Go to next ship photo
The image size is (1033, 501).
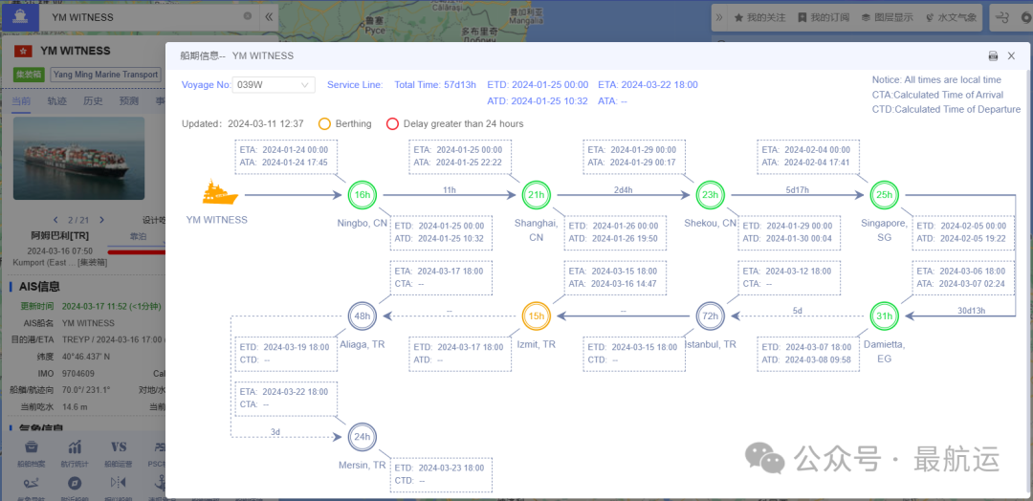[x=101, y=220]
